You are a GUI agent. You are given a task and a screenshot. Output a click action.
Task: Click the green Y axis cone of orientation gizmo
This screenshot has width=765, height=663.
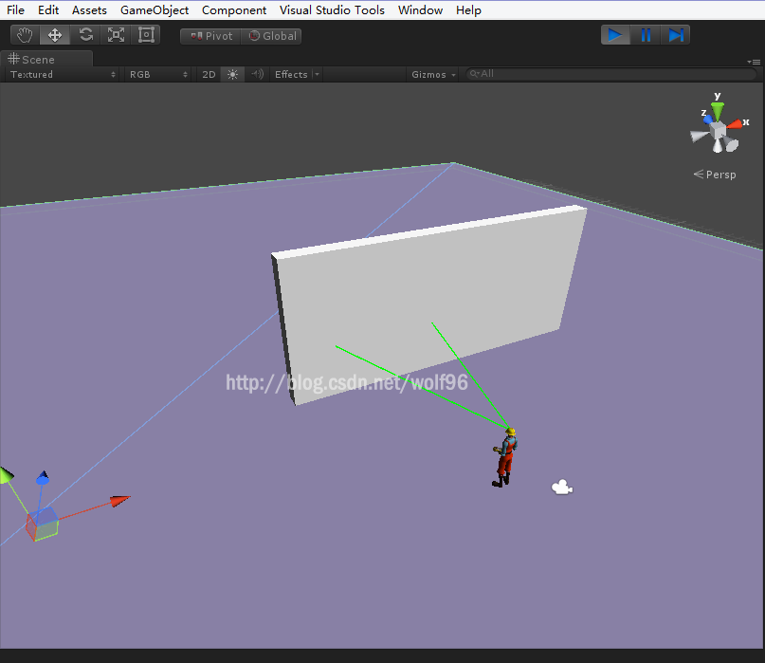pos(718,111)
